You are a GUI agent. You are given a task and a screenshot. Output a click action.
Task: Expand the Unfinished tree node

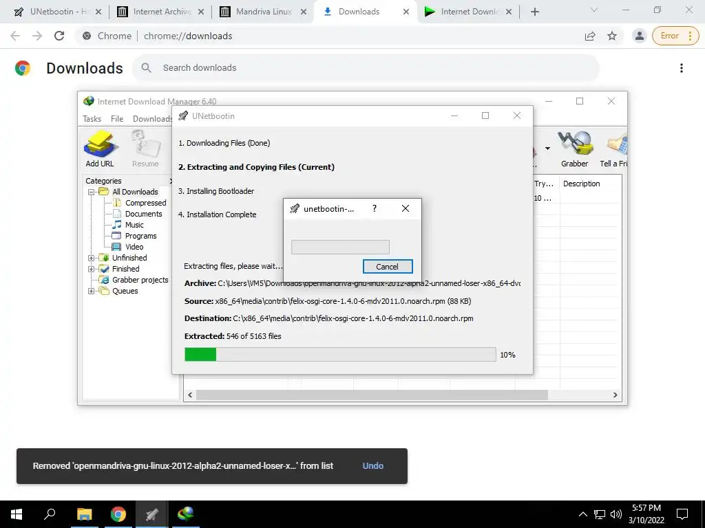(x=92, y=258)
